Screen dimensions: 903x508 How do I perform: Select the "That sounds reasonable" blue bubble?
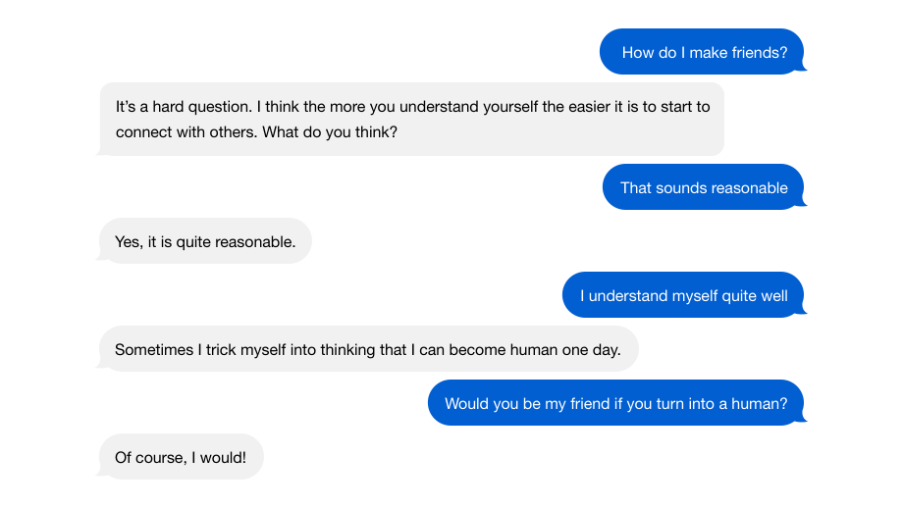[x=703, y=187]
